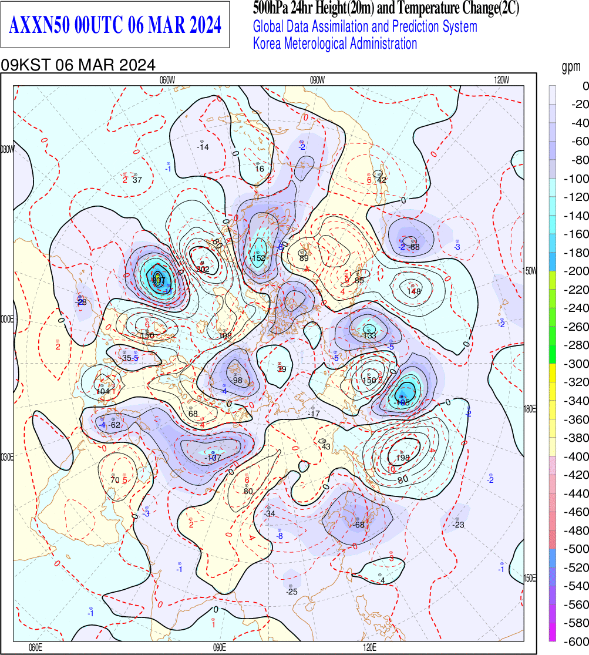The image size is (589, 655).
Task: Click the "-140" color bar label
Action: (577, 216)
